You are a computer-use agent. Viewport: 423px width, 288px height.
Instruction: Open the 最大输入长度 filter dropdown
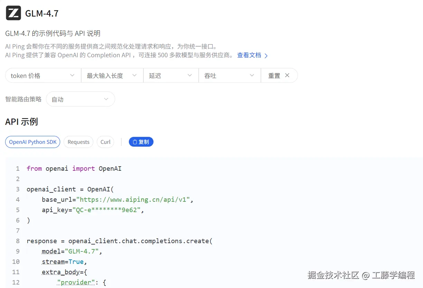click(112, 75)
